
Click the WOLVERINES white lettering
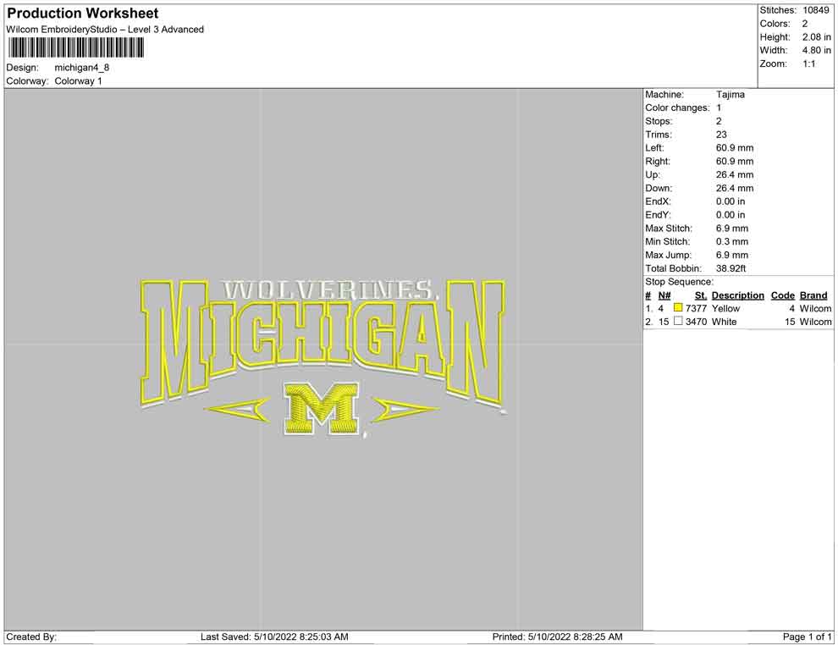point(331,289)
